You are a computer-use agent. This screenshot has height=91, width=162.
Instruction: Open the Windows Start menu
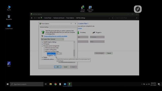coord(8,84)
